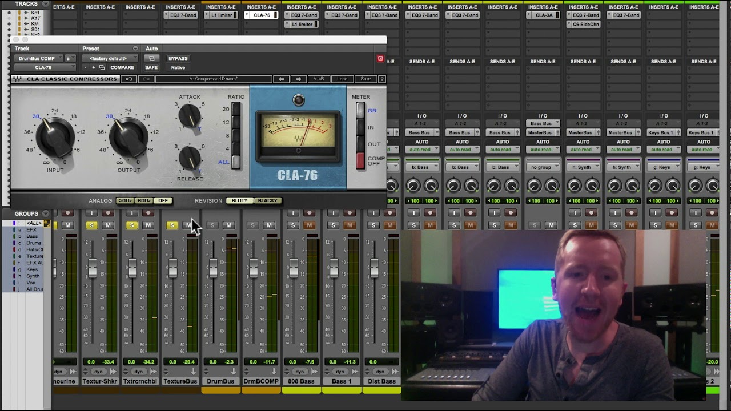Open the 'no group' group selector

pos(543,167)
